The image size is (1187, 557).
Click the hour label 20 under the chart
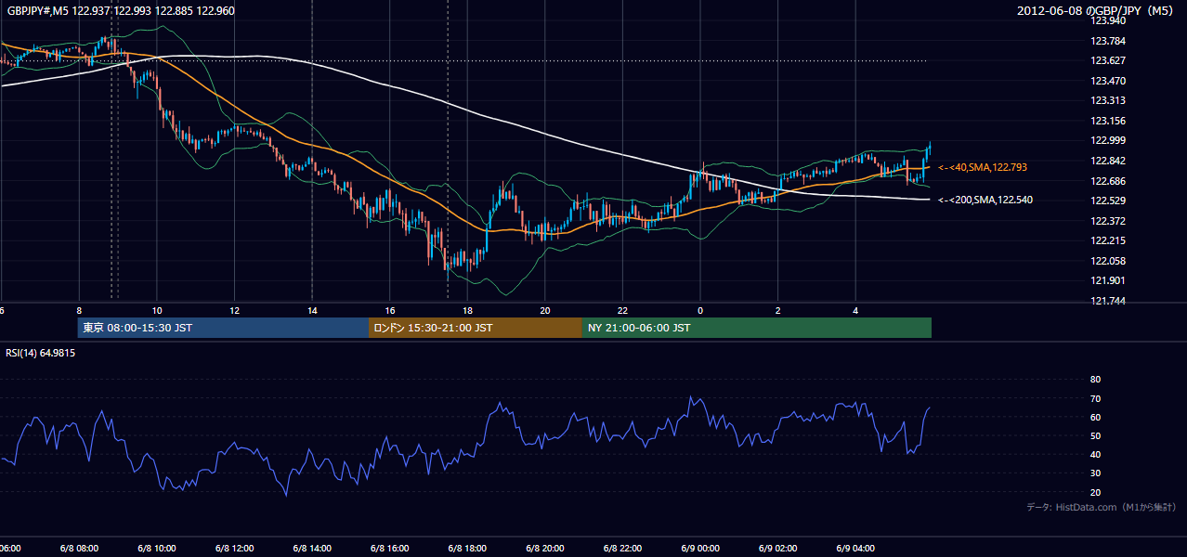[545, 310]
